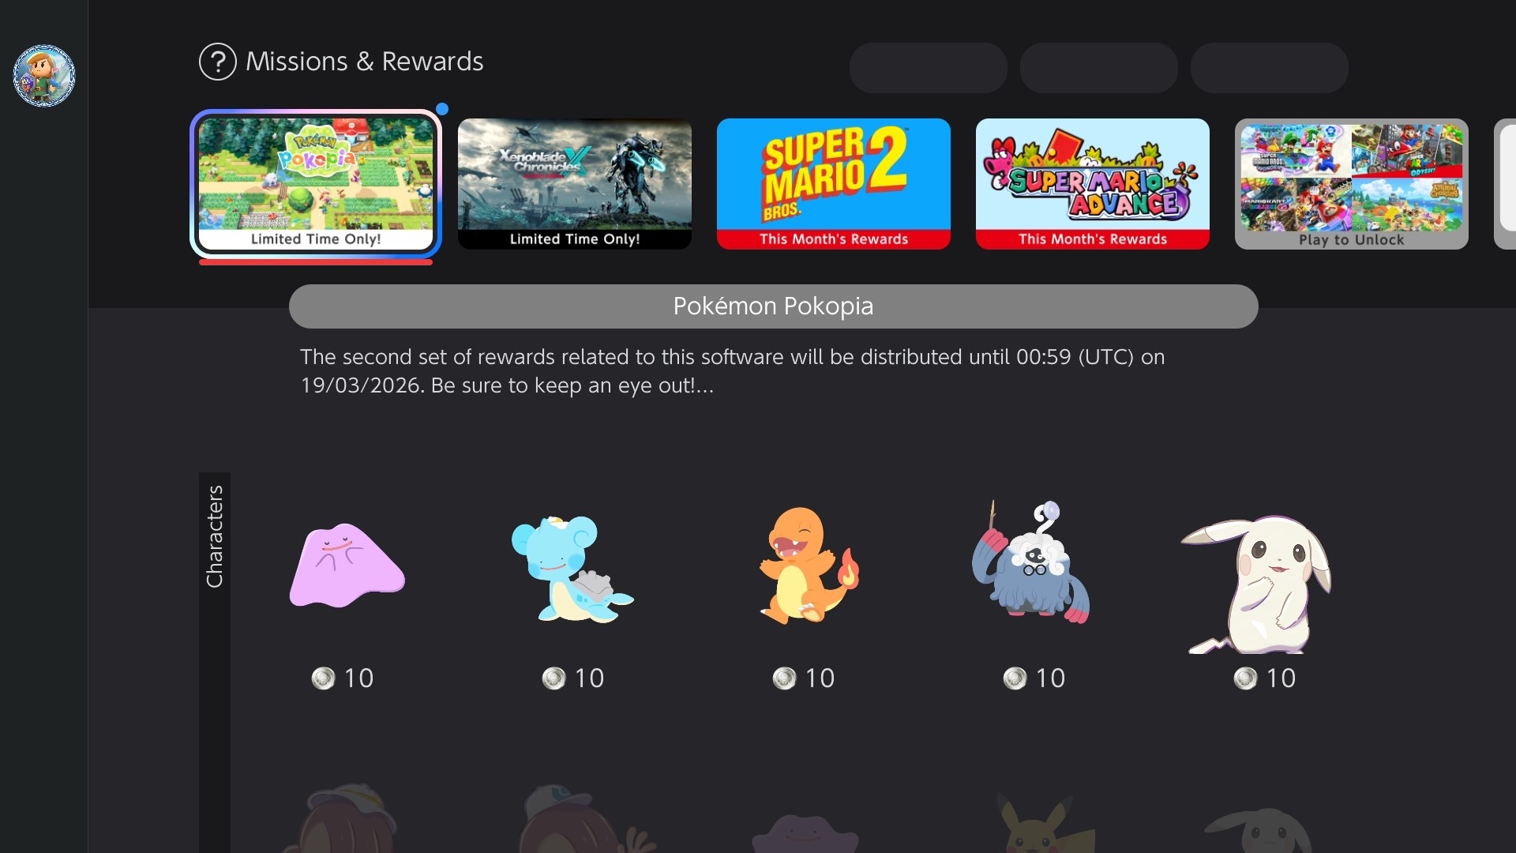Open the Pokémon Pokopia rewards tile
The image size is (1516, 853).
point(316,184)
